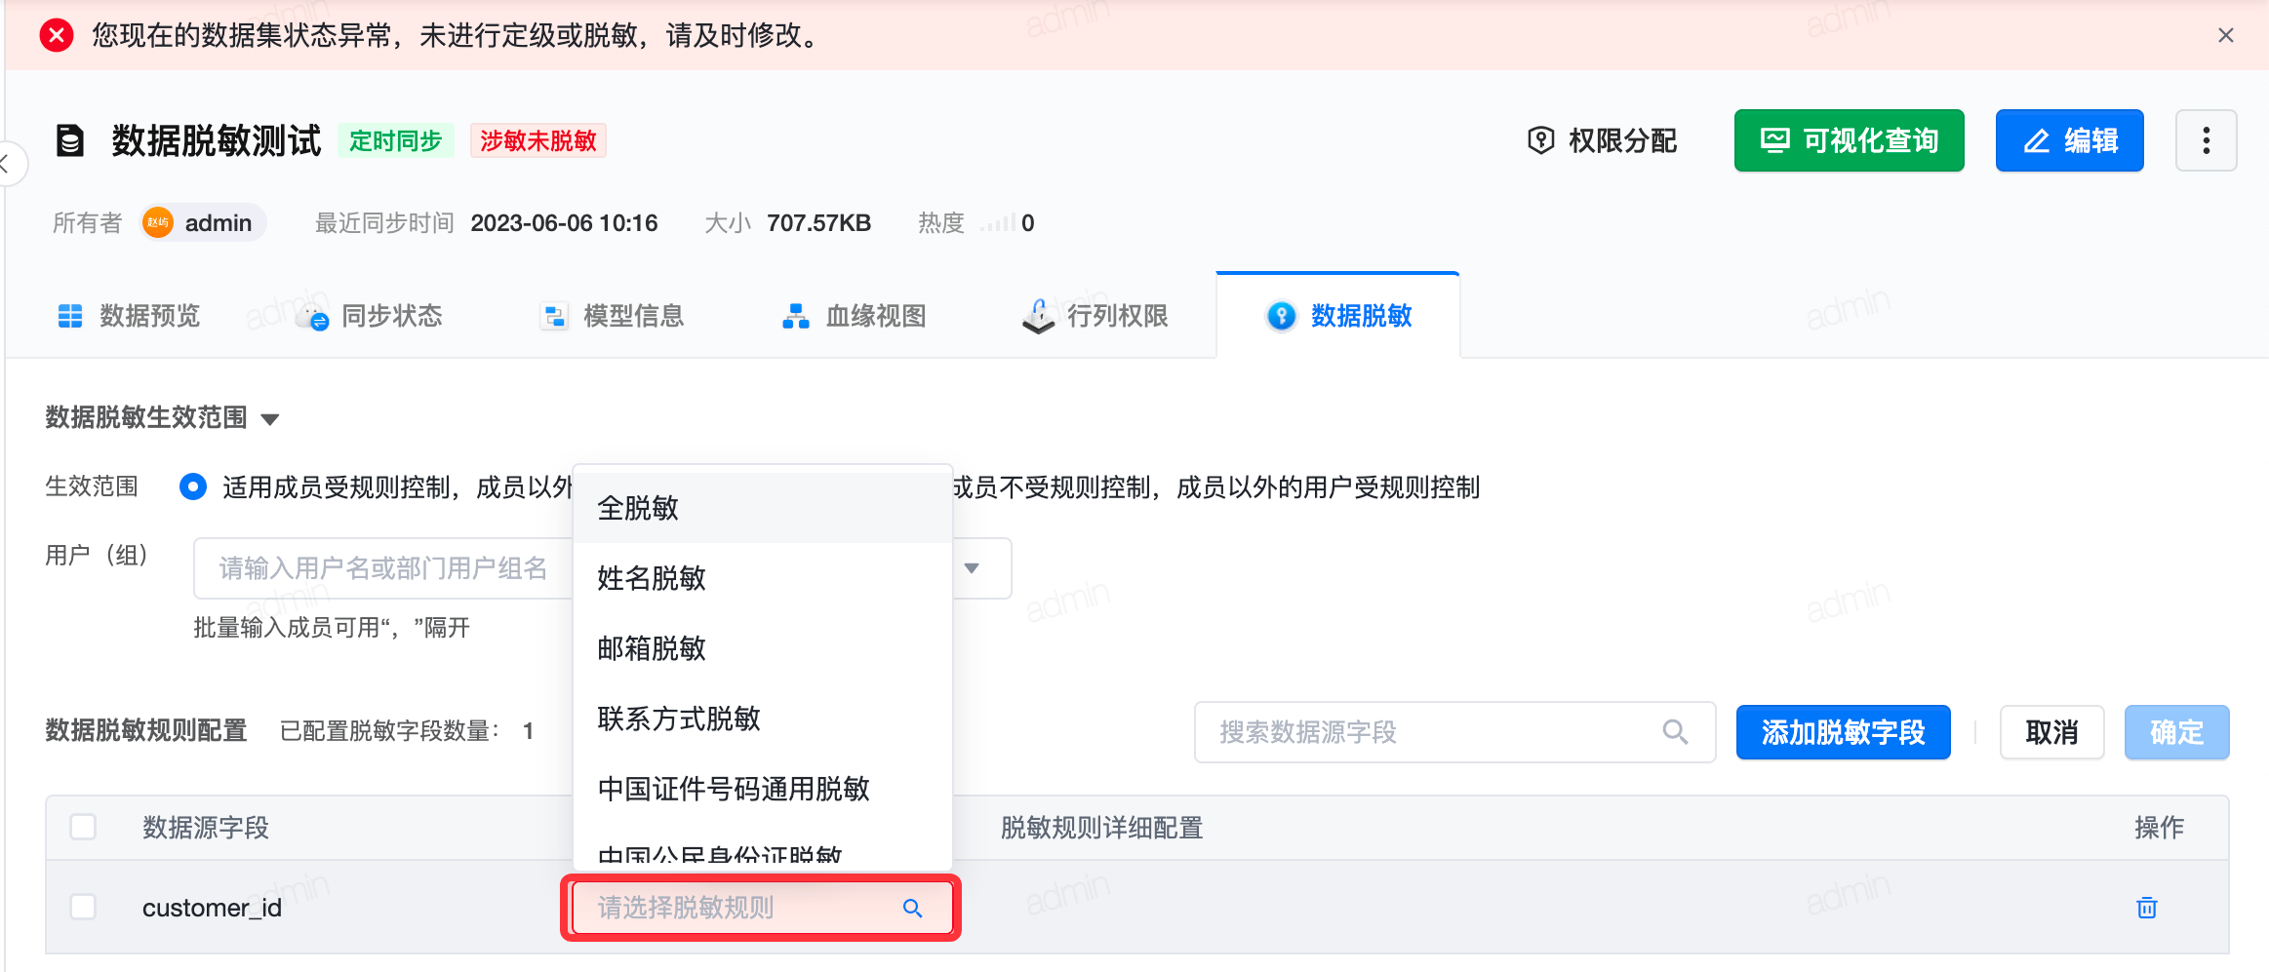Click the 搜索数据源字段 search box
Screen dimensions: 2269x972
coord(1453,731)
